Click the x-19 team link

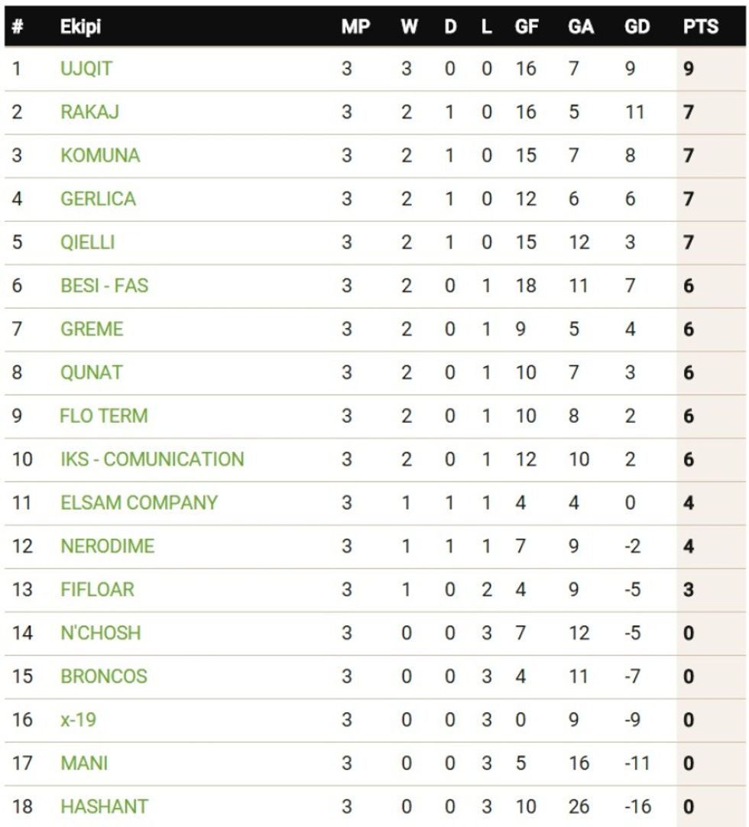[x=78, y=720]
